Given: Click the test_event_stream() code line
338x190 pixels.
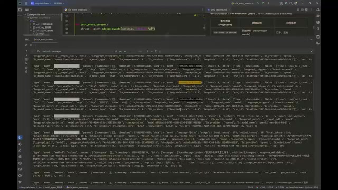Looking at the screenshot, I should click(x=94, y=25).
